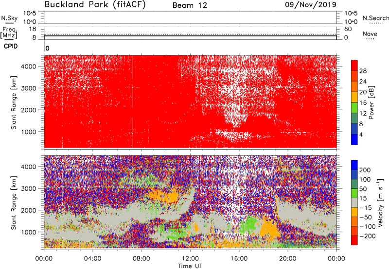Click the blue top segment of the velocity colorbar
Screen dimensions: 389x269
[x=354, y=165]
